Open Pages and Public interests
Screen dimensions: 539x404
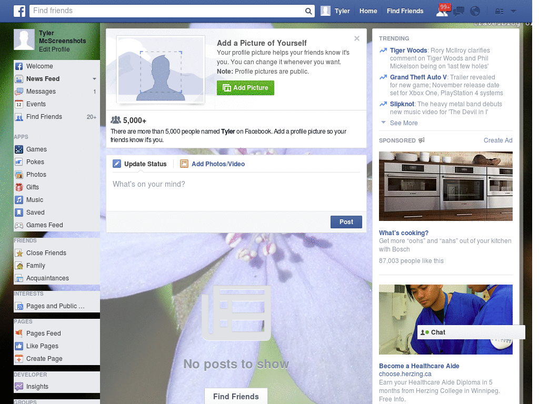pyautogui.click(x=57, y=306)
